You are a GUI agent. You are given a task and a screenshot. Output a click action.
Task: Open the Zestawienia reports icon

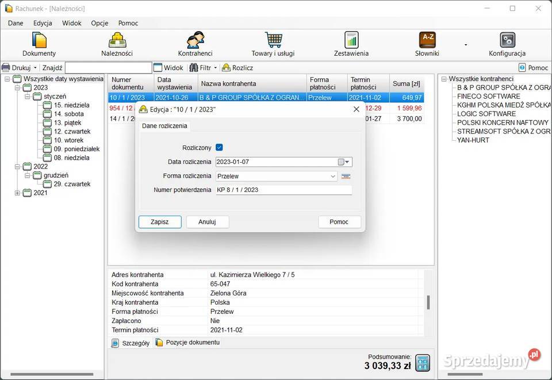pyautogui.click(x=351, y=40)
